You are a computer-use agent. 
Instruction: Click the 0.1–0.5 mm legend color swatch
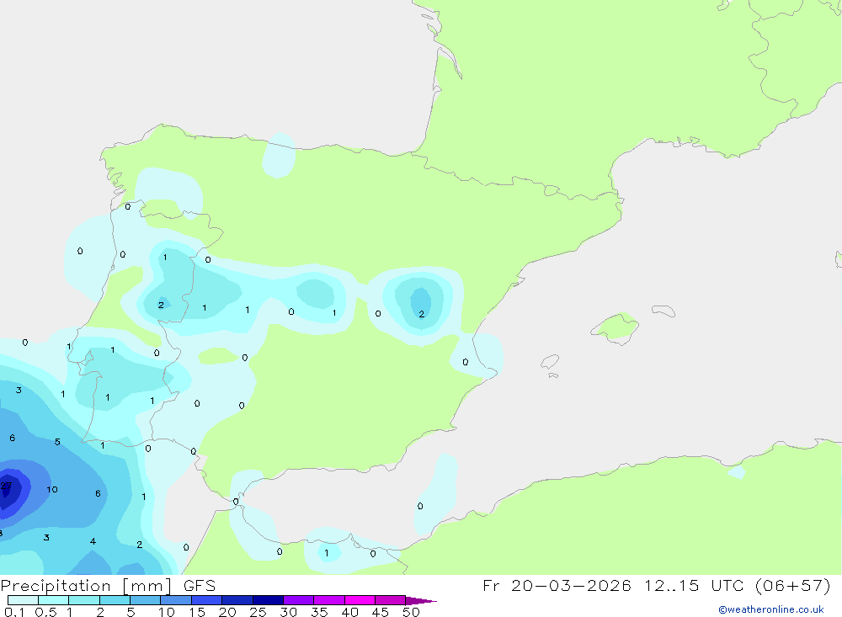[23, 600]
